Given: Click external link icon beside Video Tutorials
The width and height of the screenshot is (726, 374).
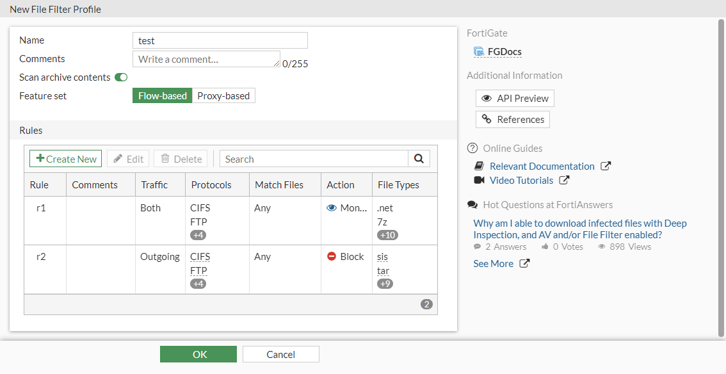Looking at the screenshot, I should [564, 180].
